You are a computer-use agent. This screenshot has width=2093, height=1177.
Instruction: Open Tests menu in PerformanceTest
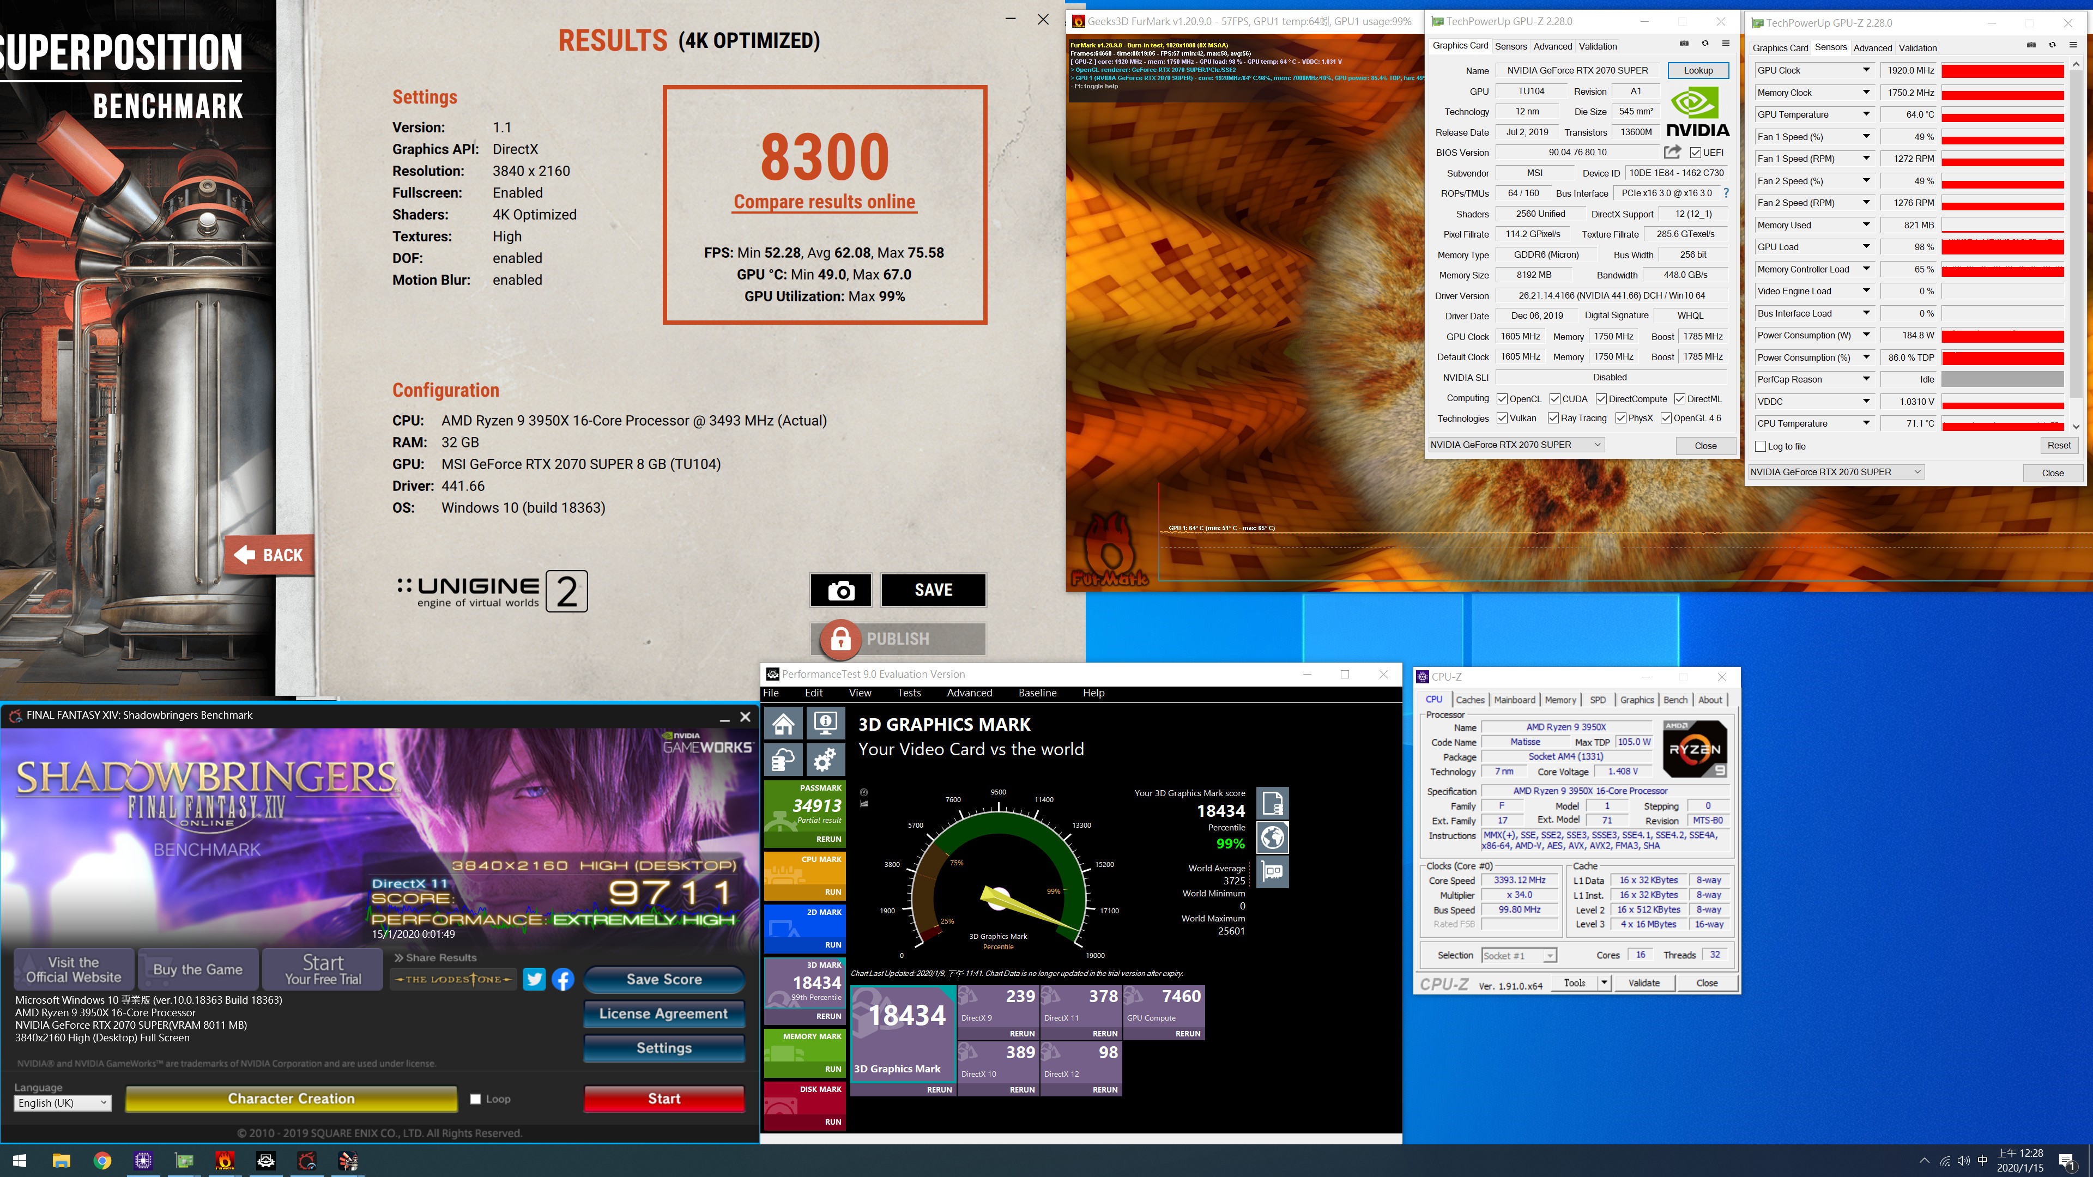tap(909, 693)
